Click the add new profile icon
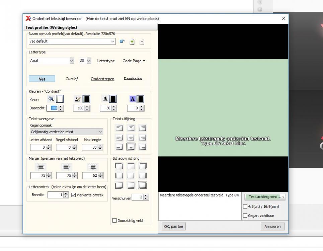The image size is (323, 251). tap(132, 41)
